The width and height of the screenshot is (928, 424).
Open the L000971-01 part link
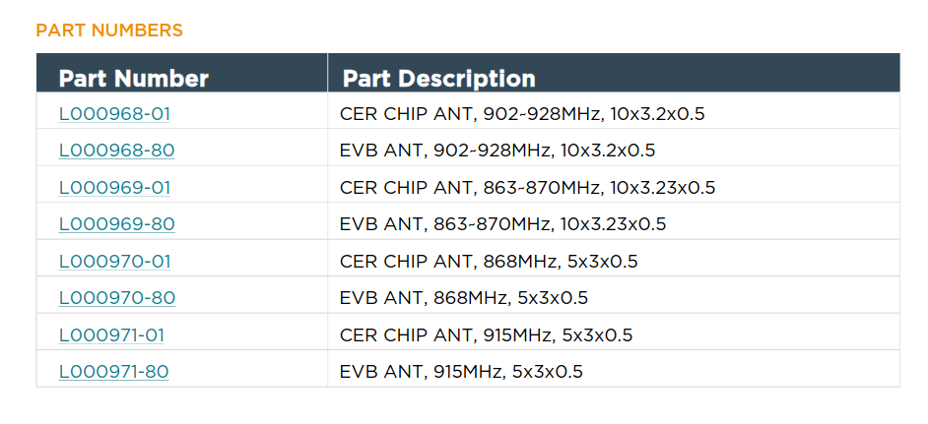tap(111, 334)
